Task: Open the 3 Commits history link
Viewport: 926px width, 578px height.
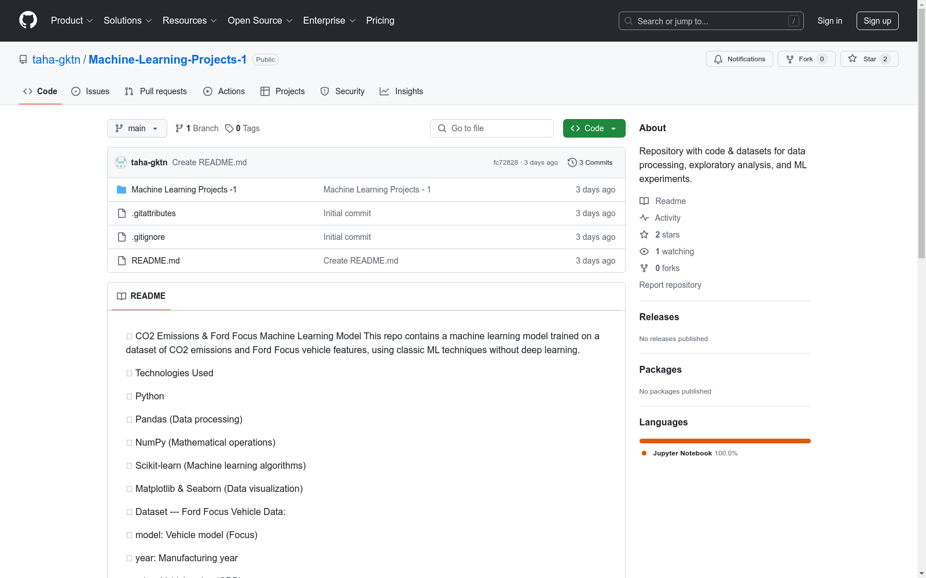Action: (590, 162)
